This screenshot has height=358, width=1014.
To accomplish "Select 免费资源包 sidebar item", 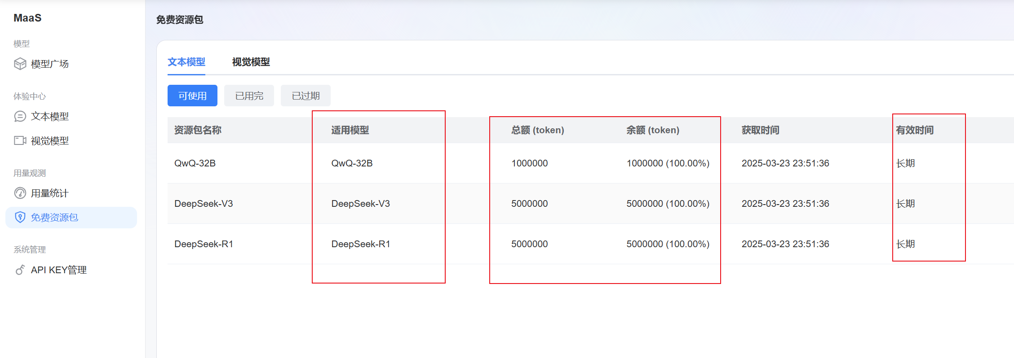I will coord(71,218).
